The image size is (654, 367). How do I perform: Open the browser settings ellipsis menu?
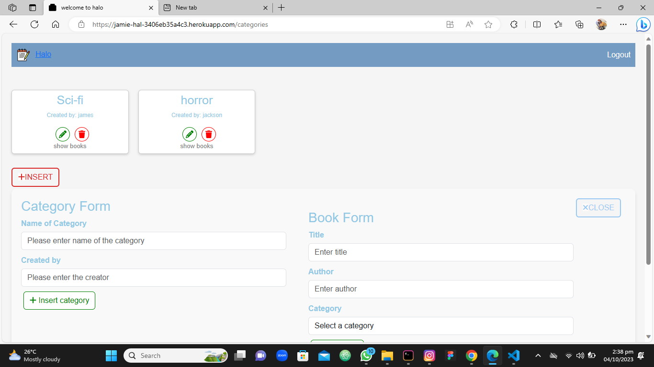tap(623, 24)
